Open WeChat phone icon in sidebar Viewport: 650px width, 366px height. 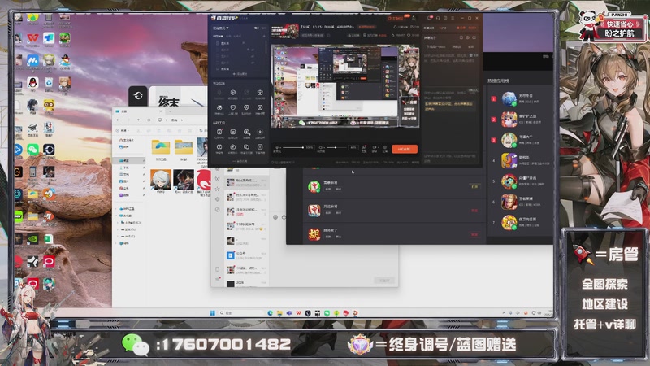217,269
